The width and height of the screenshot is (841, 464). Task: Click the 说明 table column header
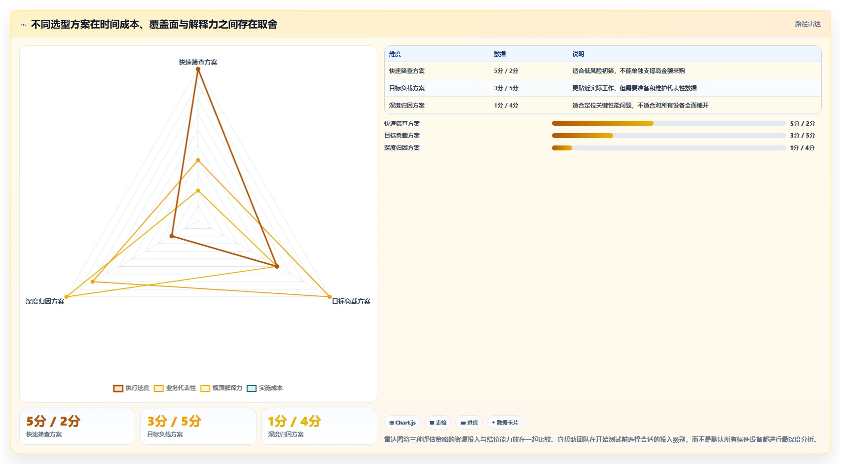tap(578, 54)
